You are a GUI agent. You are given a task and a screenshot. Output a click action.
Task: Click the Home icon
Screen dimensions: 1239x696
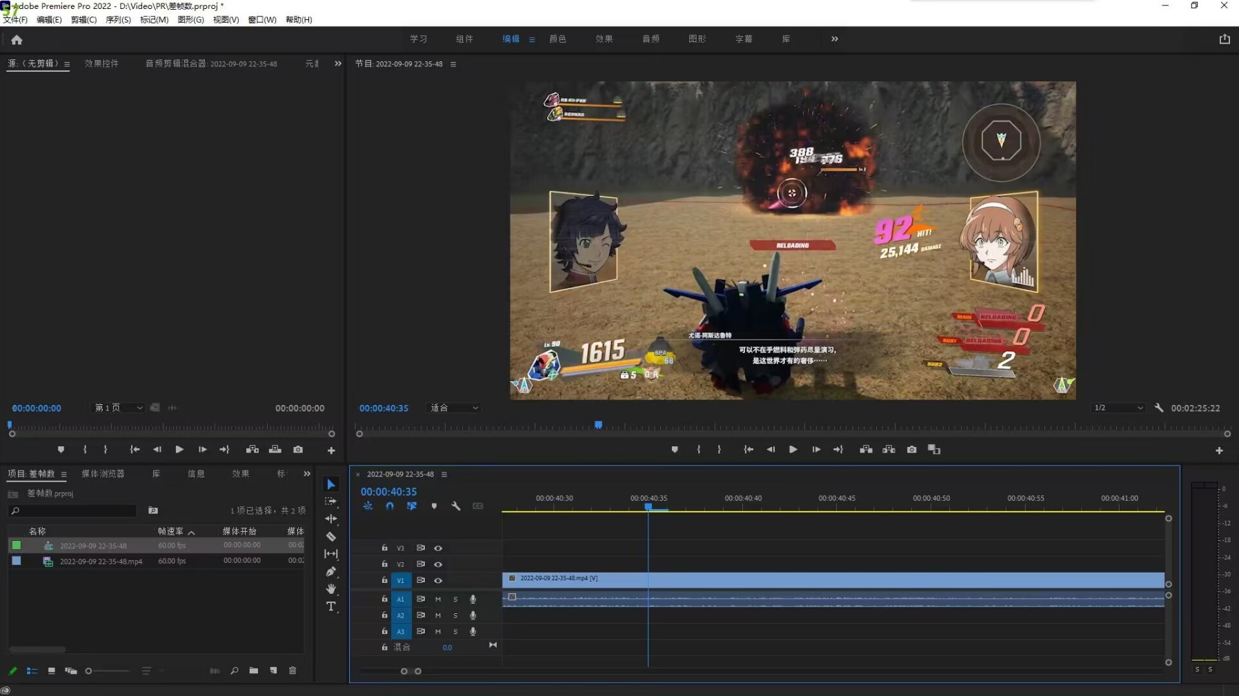coord(17,40)
